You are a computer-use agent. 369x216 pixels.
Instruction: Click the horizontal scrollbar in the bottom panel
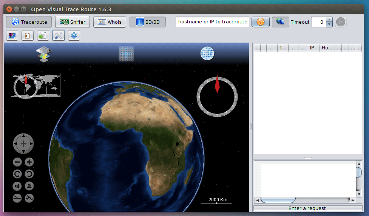pos(278,200)
